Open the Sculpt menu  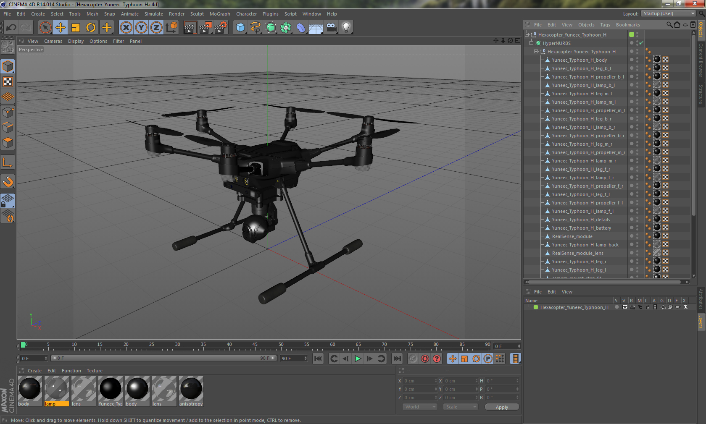(x=197, y=14)
